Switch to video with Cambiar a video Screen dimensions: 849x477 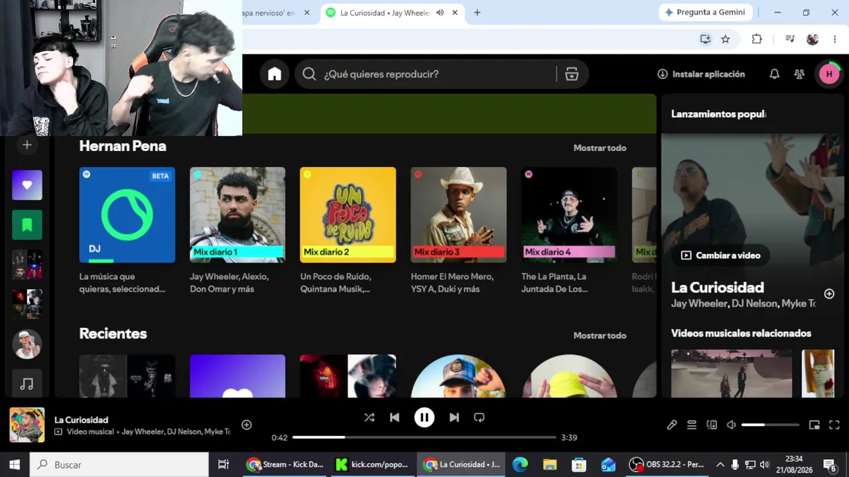click(x=720, y=255)
